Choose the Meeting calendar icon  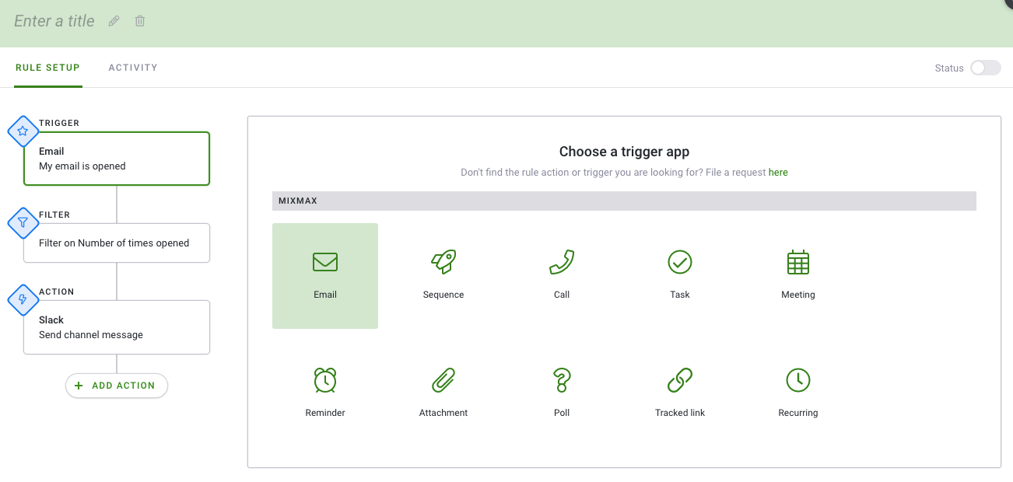click(x=798, y=262)
